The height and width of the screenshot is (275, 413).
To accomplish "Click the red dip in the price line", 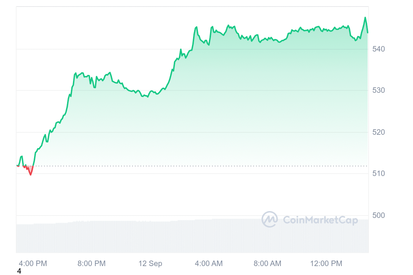I will coord(31,174).
